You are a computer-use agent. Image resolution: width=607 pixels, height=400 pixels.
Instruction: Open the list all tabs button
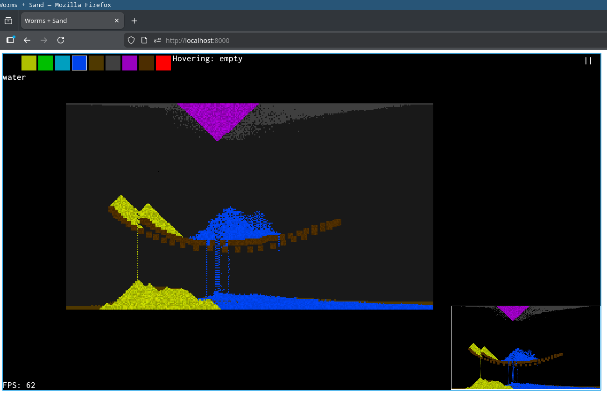click(x=8, y=21)
